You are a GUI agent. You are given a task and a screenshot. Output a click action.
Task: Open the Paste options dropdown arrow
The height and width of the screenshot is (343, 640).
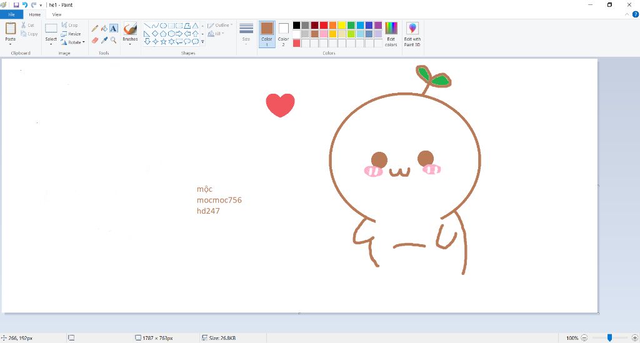[10, 44]
